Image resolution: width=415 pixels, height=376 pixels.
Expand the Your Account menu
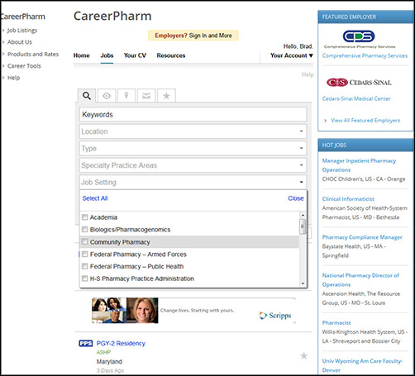click(292, 55)
